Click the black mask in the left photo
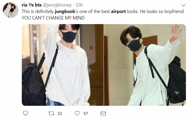 click(x=69, y=37)
